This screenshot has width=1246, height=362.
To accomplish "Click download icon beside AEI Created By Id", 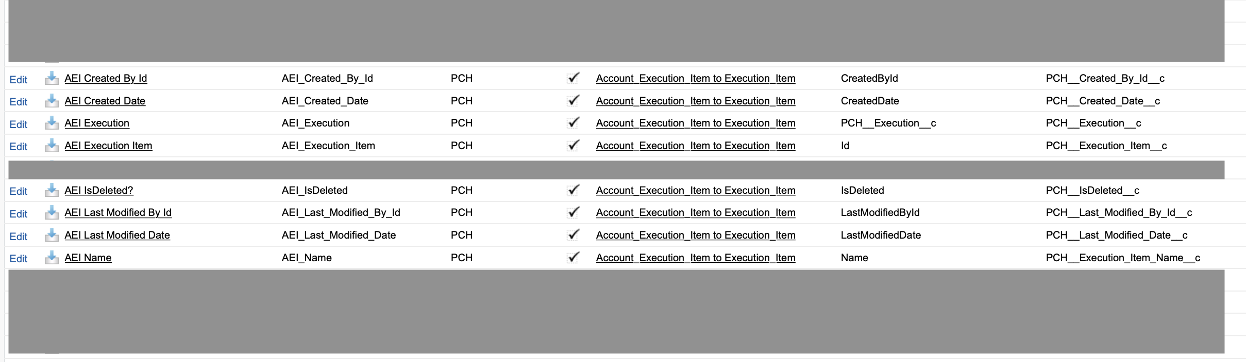I will click(52, 78).
